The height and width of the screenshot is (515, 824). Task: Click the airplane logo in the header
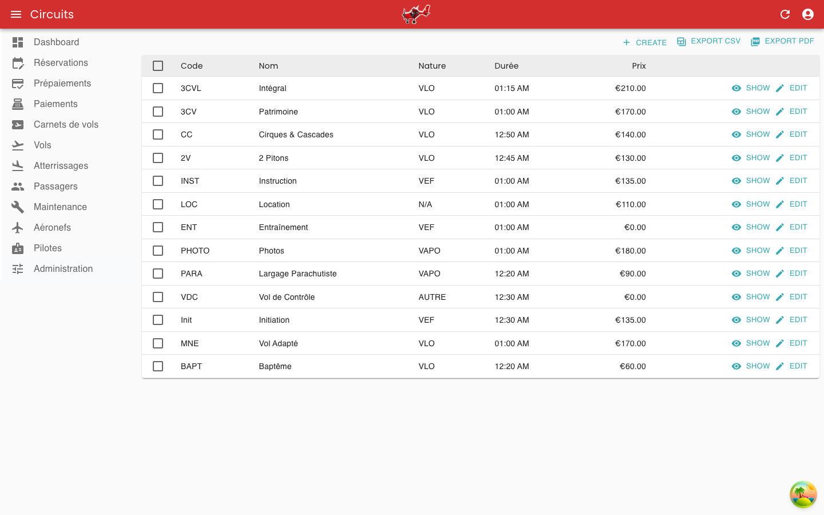tap(416, 14)
